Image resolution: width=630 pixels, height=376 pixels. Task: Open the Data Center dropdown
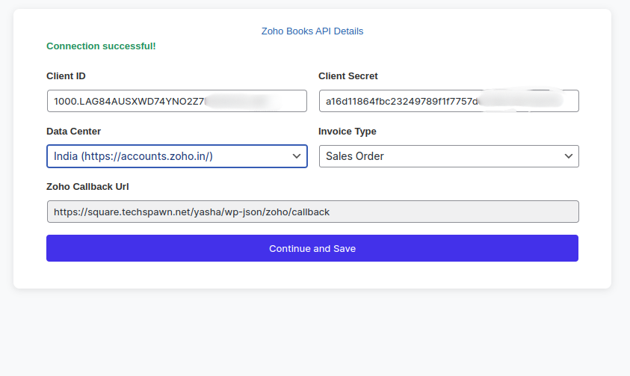pos(176,156)
